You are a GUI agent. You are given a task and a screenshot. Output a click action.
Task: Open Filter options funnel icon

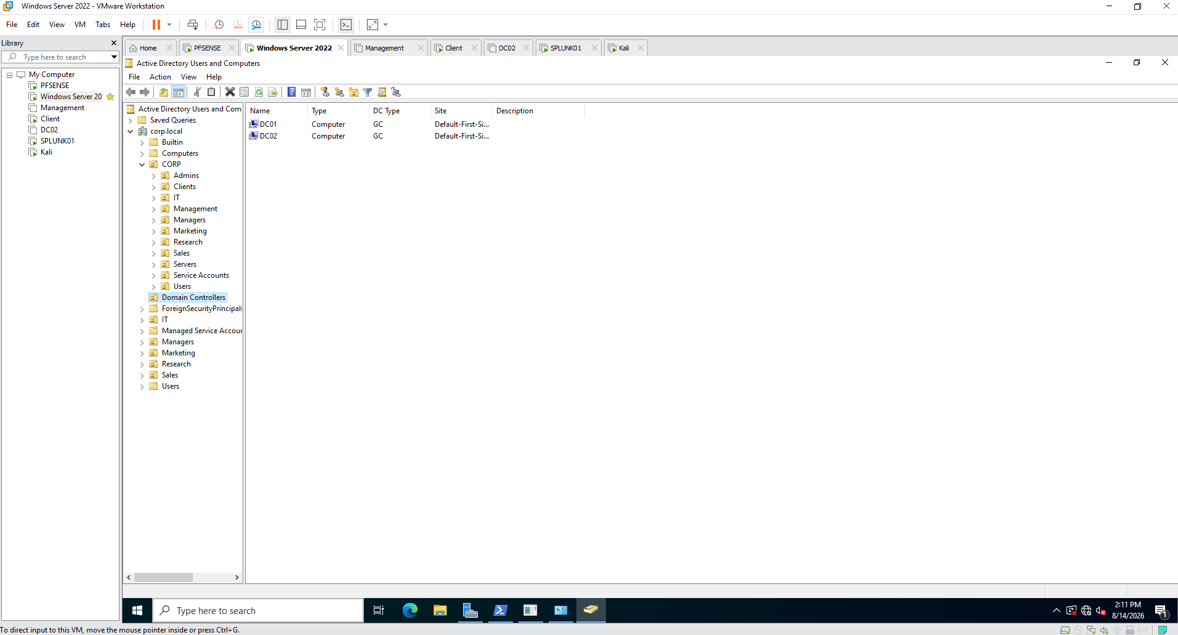coord(368,92)
